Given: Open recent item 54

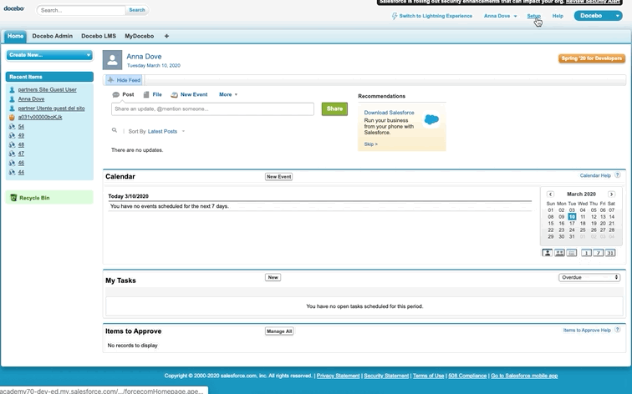Looking at the screenshot, I should [x=21, y=126].
